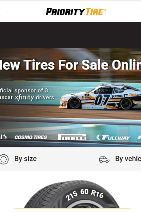141x212 pixels.
Task: Click the cut-off horse logo left of Cosmo Tires
Action: tap(4, 136)
